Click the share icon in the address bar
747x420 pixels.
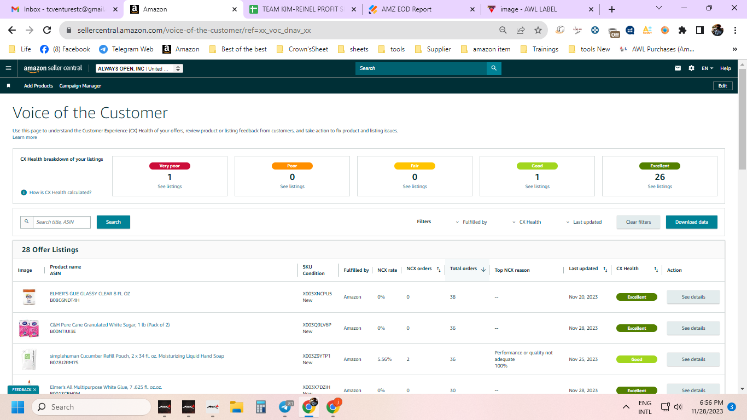(x=521, y=30)
